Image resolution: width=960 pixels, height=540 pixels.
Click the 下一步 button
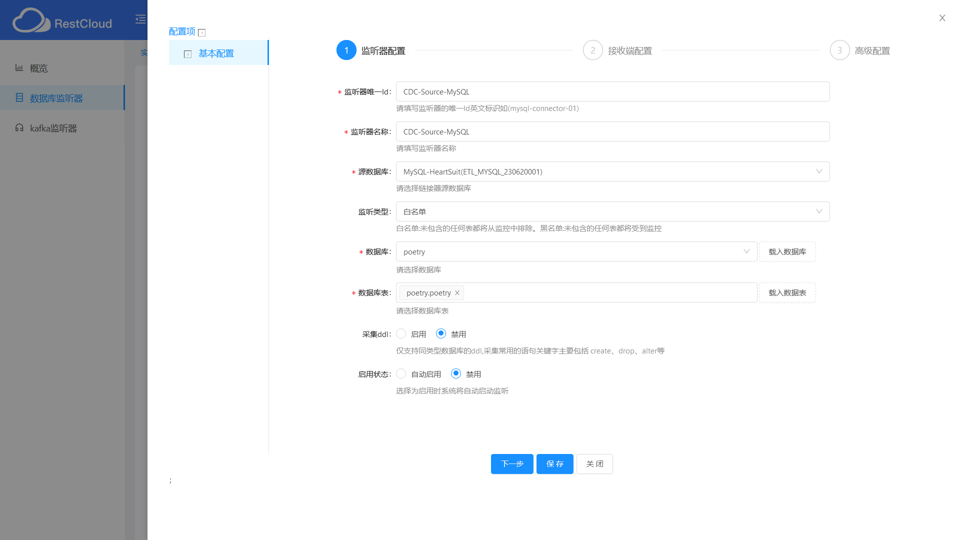(512, 464)
